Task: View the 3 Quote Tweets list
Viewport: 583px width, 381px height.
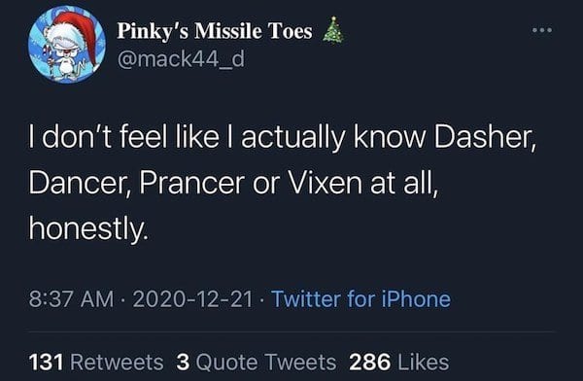Action: pos(257,363)
